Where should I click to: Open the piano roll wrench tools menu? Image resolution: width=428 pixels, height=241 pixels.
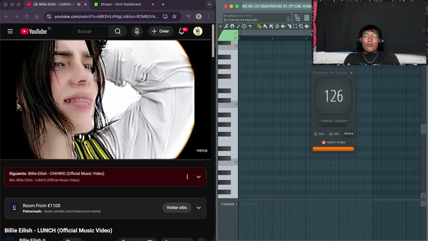tap(226, 26)
